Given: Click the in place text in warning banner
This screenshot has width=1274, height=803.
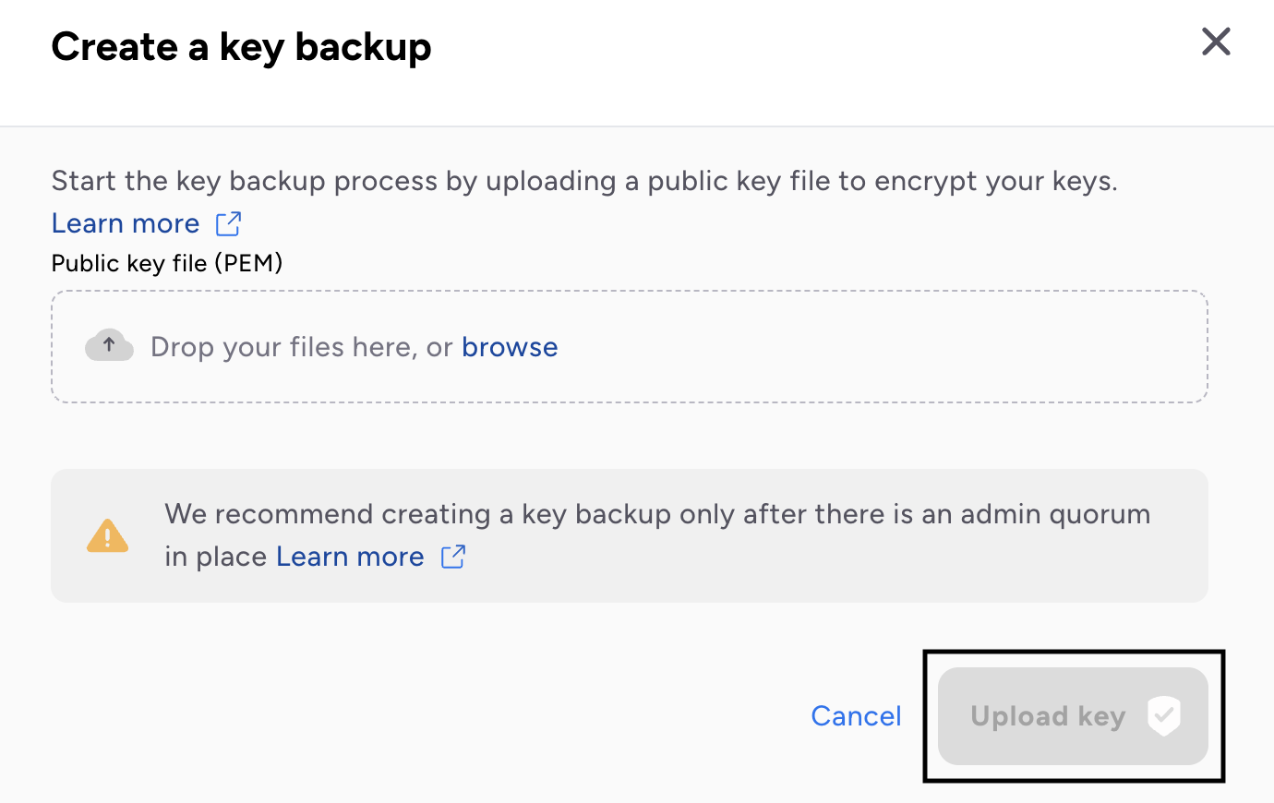Looking at the screenshot, I should 216,557.
